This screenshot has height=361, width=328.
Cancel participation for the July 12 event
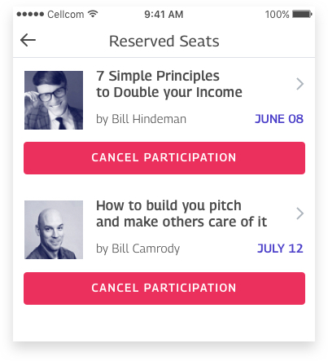tap(164, 288)
